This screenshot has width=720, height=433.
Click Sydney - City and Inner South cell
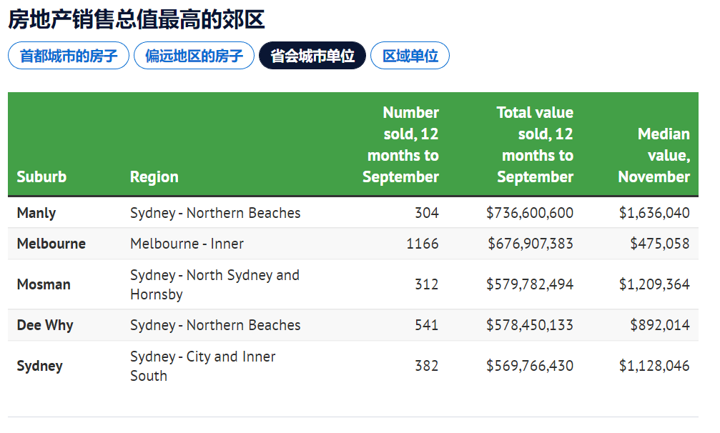(x=203, y=366)
